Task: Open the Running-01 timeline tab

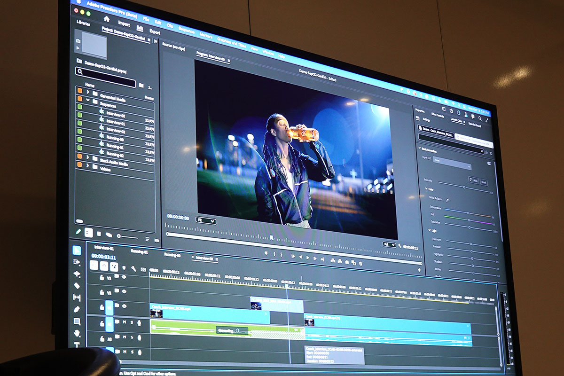Action: click(139, 251)
